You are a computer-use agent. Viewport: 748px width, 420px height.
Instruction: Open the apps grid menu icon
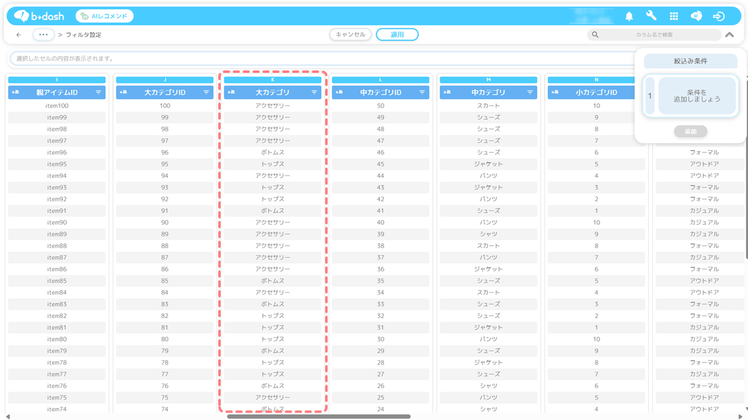674,16
